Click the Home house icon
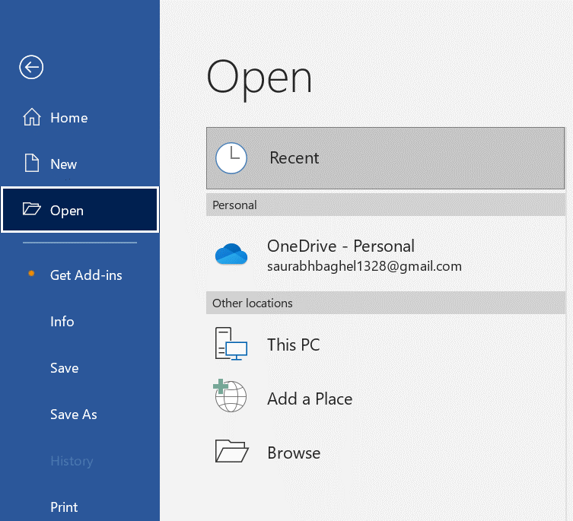The height and width of the screenshot is (521, 573). pyautogui.click(x=31, y=118)
